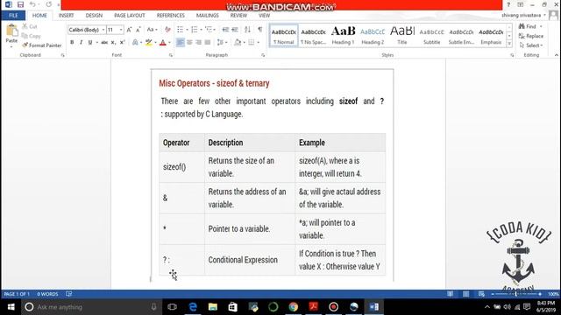The width and height of the screenshot is (561, 315).
Task: Open the Select dropdown
Action: coord(531,45)
